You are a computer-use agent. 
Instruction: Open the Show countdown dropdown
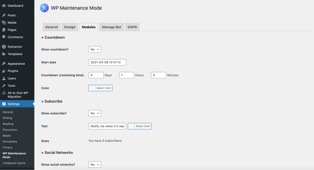(x=95, y=49)
